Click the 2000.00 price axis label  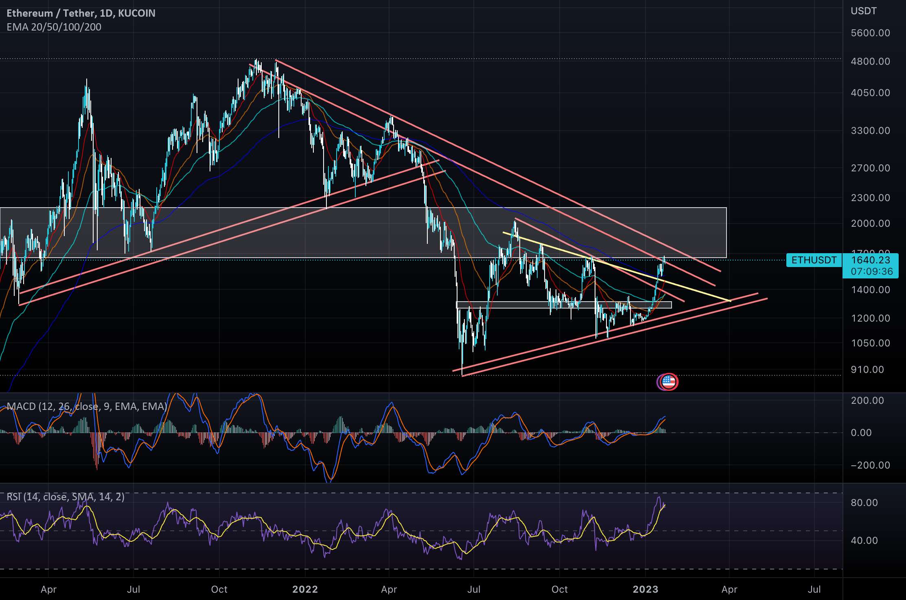870,223
